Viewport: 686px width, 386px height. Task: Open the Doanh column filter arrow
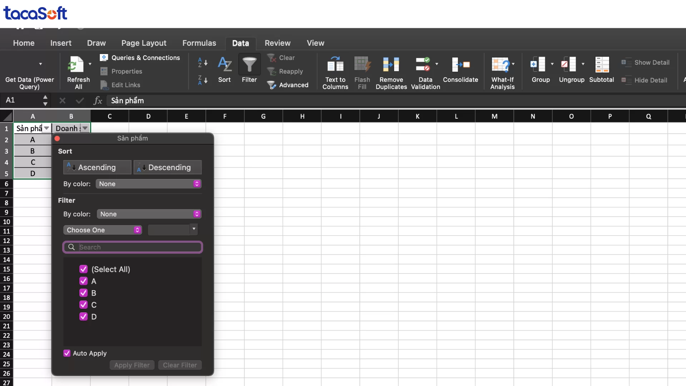[85, 128]
